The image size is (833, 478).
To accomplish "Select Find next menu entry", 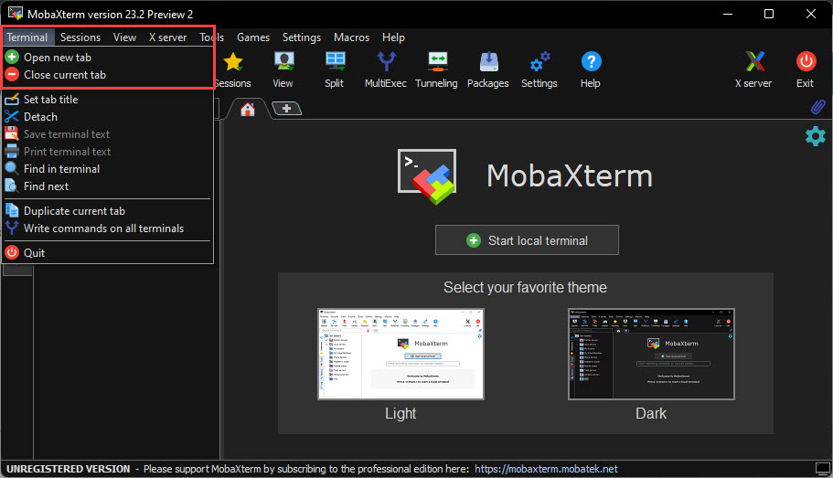I will coord(108,186).
